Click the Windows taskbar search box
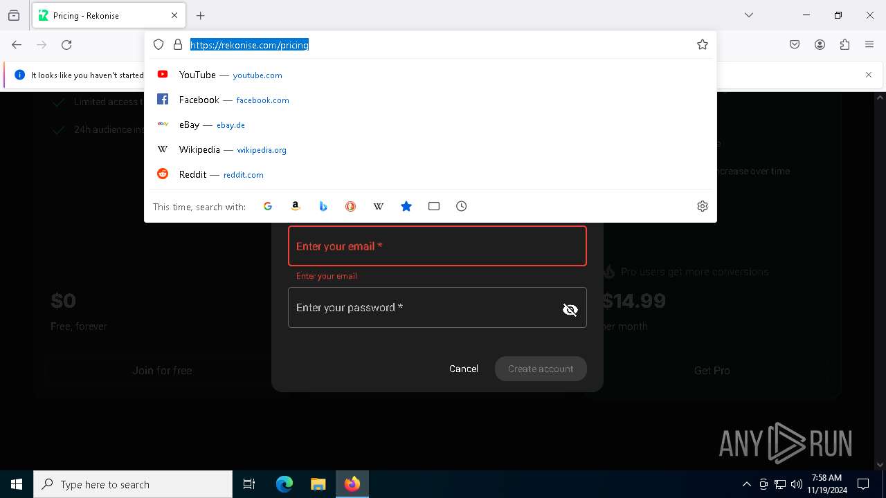886x498 pixels. coord(133,484)
